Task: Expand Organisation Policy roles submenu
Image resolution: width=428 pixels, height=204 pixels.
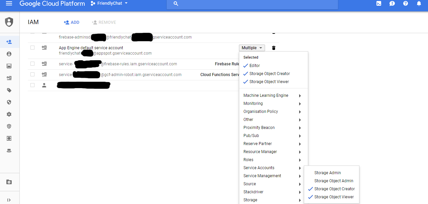Action: [x=273, y=112]
